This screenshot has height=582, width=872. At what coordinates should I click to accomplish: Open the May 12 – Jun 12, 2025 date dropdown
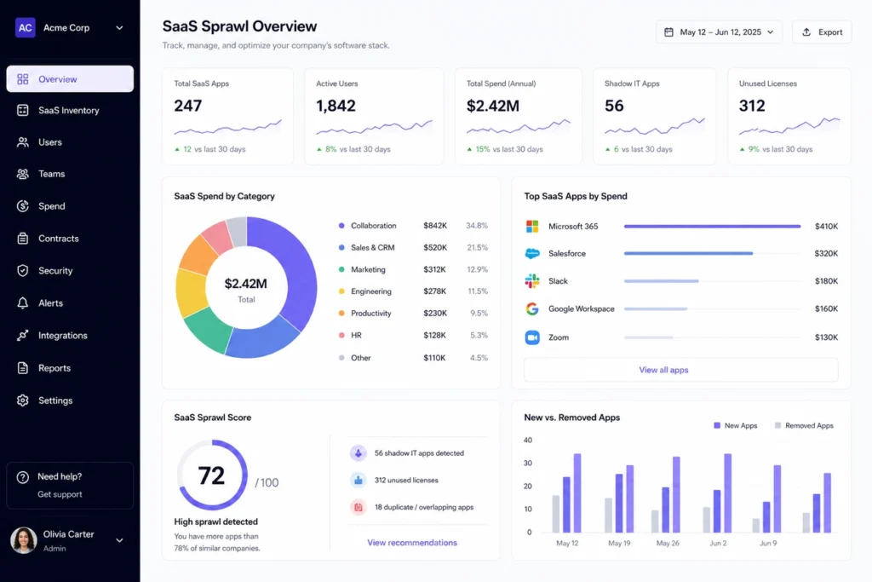tap(719, 32)
